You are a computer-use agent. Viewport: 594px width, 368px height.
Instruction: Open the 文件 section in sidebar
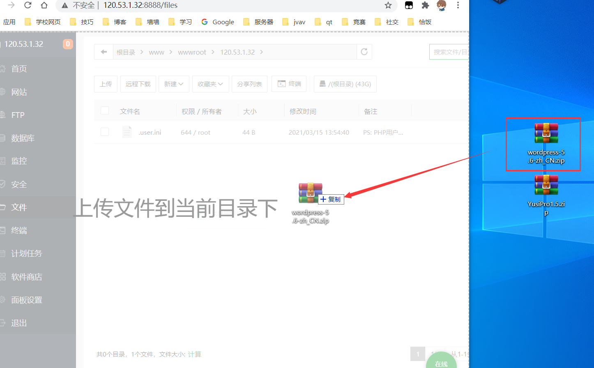pos(19,207)
